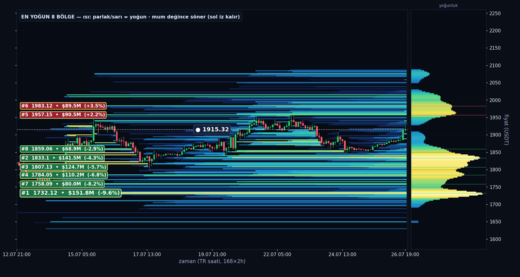
Task: Click the 1850 price tick label
Action: (x=495, y=152)
